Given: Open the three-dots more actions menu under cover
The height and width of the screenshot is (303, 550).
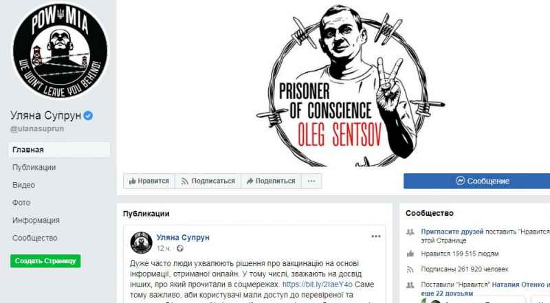Looking at the screenshot, I should click(311, 181).
